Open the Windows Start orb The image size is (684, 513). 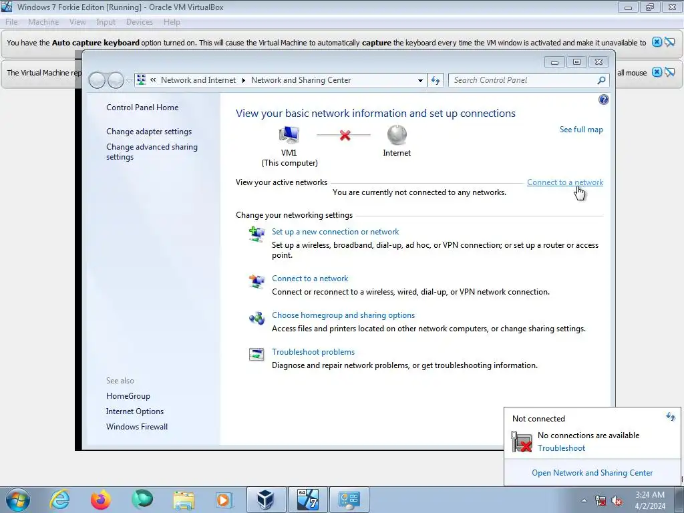click(x=18, y=500)
